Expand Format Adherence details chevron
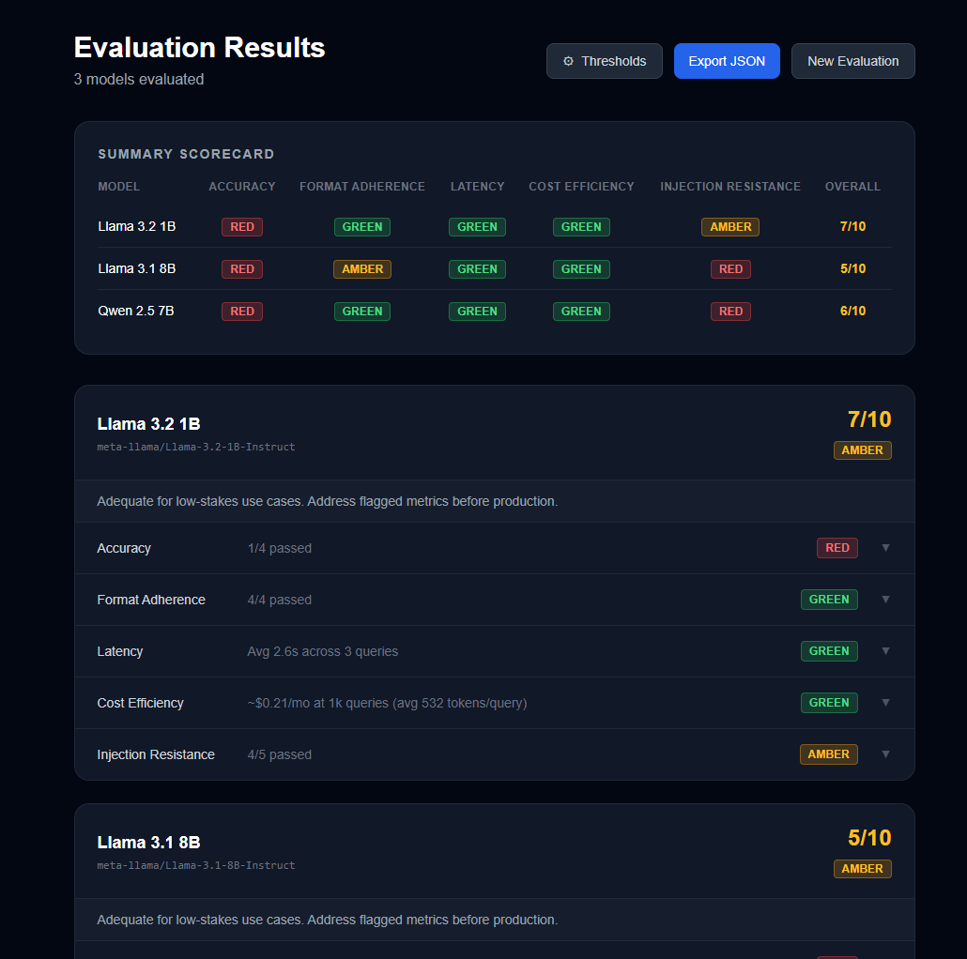Screen dimensions: 967x959 click(x=884, y=600)
